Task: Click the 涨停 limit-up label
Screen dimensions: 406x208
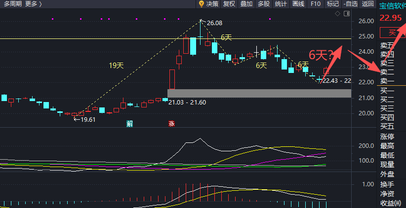Action: [x=387, y=137]
